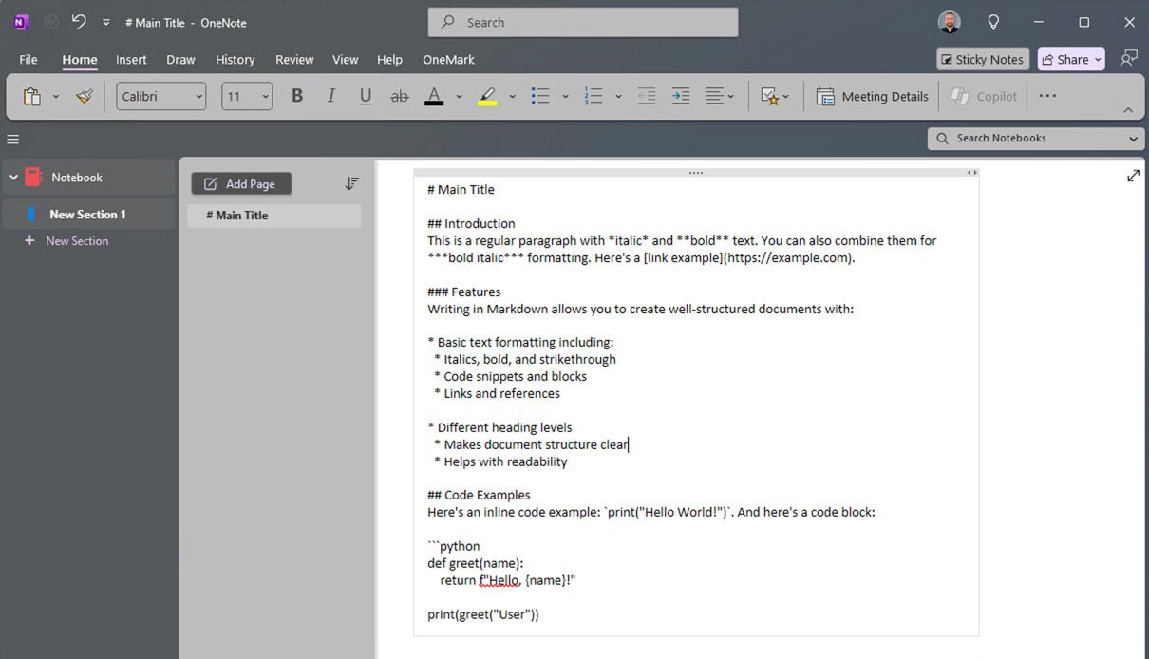Select the Underline icon

pos(365,96)
